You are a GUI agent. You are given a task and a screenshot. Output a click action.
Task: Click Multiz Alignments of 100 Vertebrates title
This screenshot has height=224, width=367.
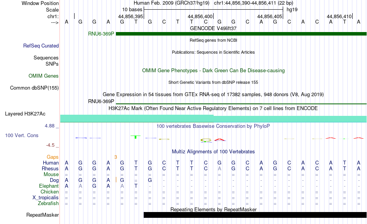tap(213, 152)
